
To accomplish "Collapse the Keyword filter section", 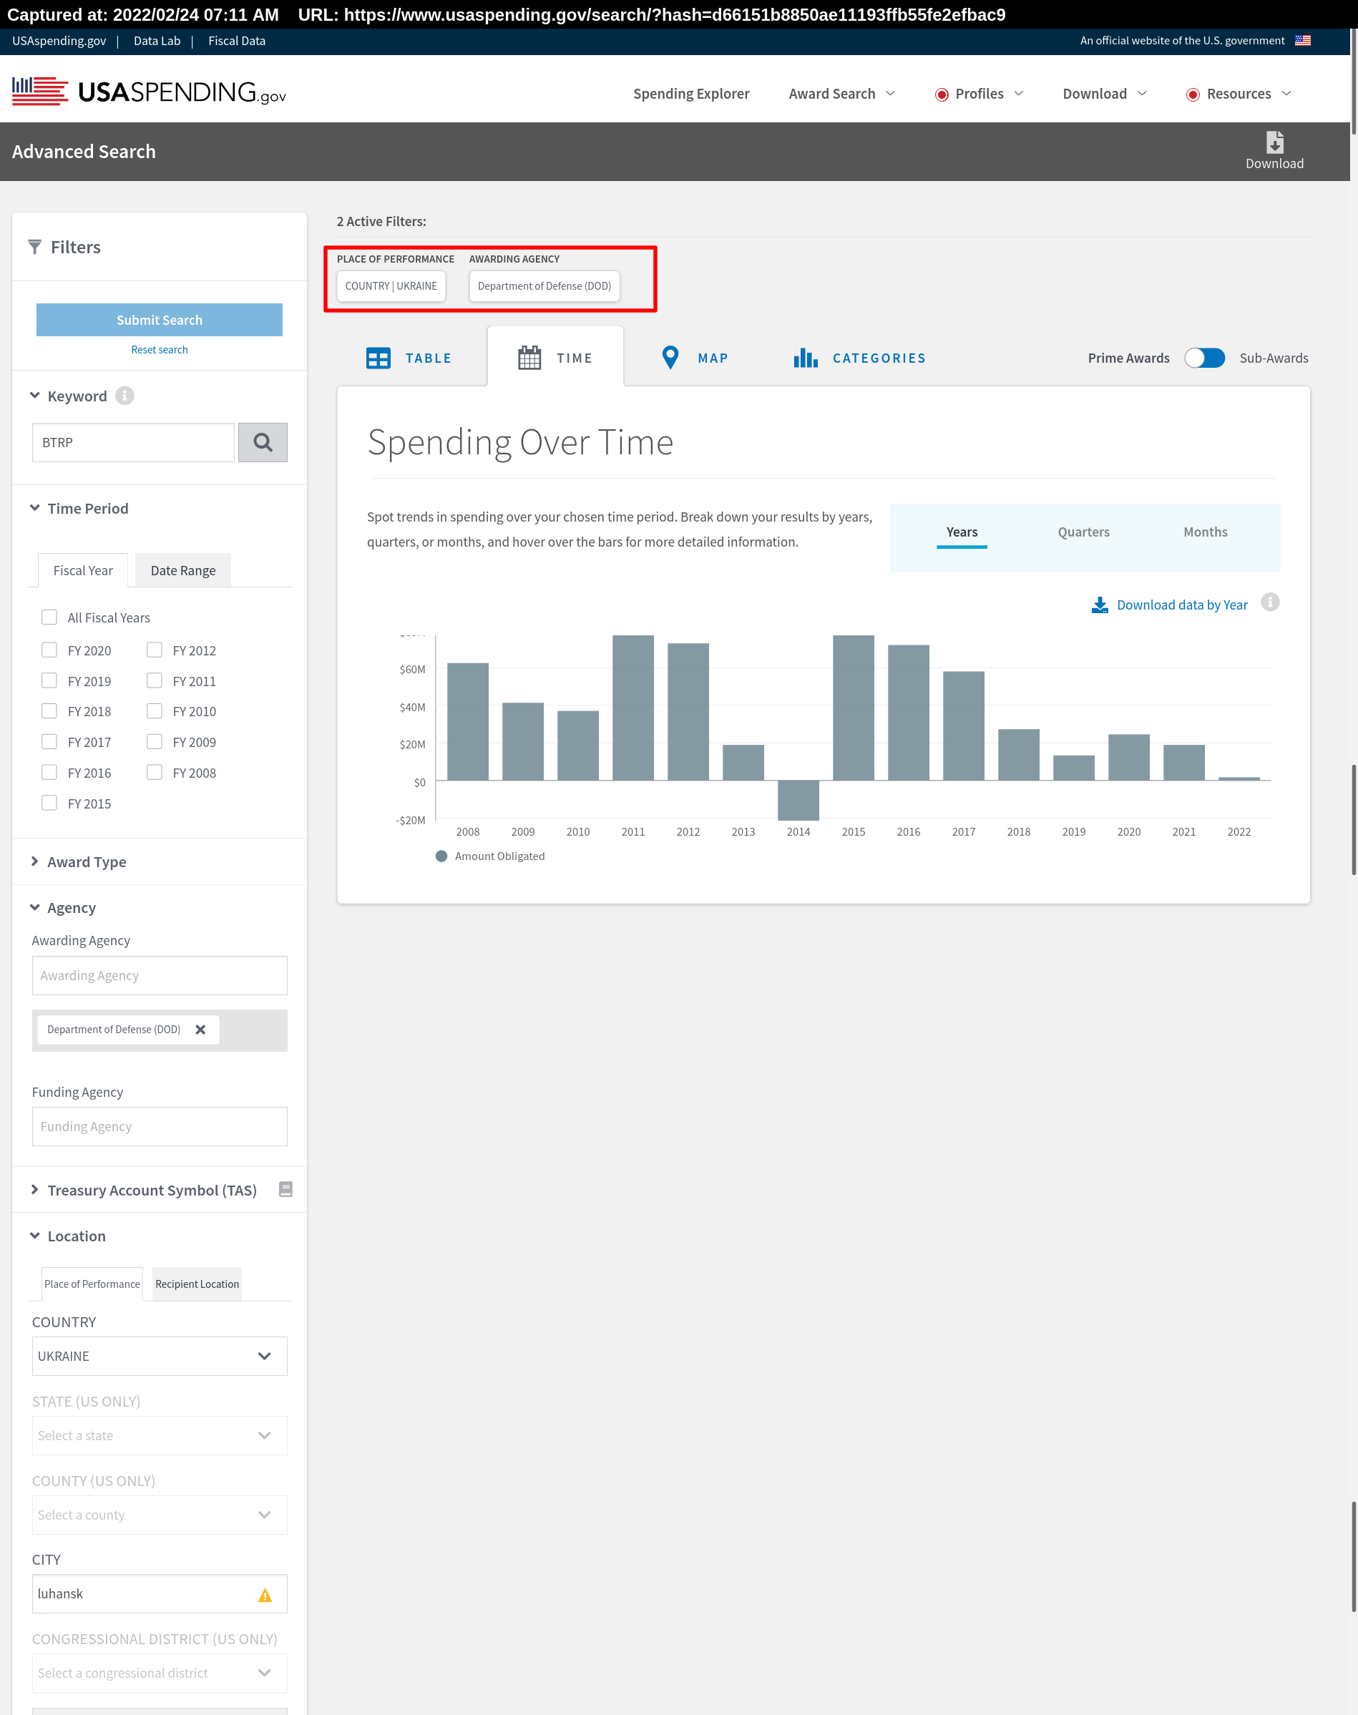I will point(34,395).
